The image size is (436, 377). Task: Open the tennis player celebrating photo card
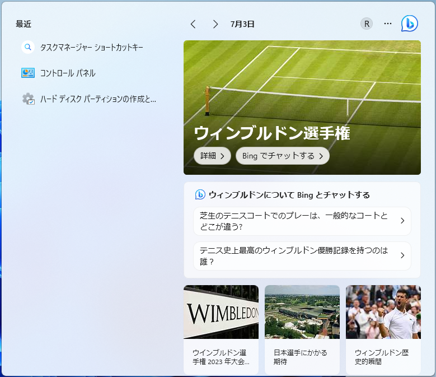pos(383,312)
